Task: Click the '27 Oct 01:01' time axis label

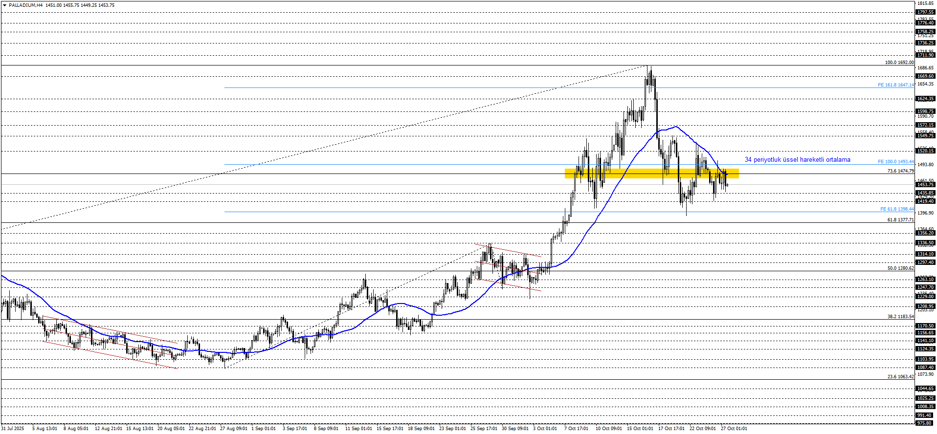Action: [734, 429]
